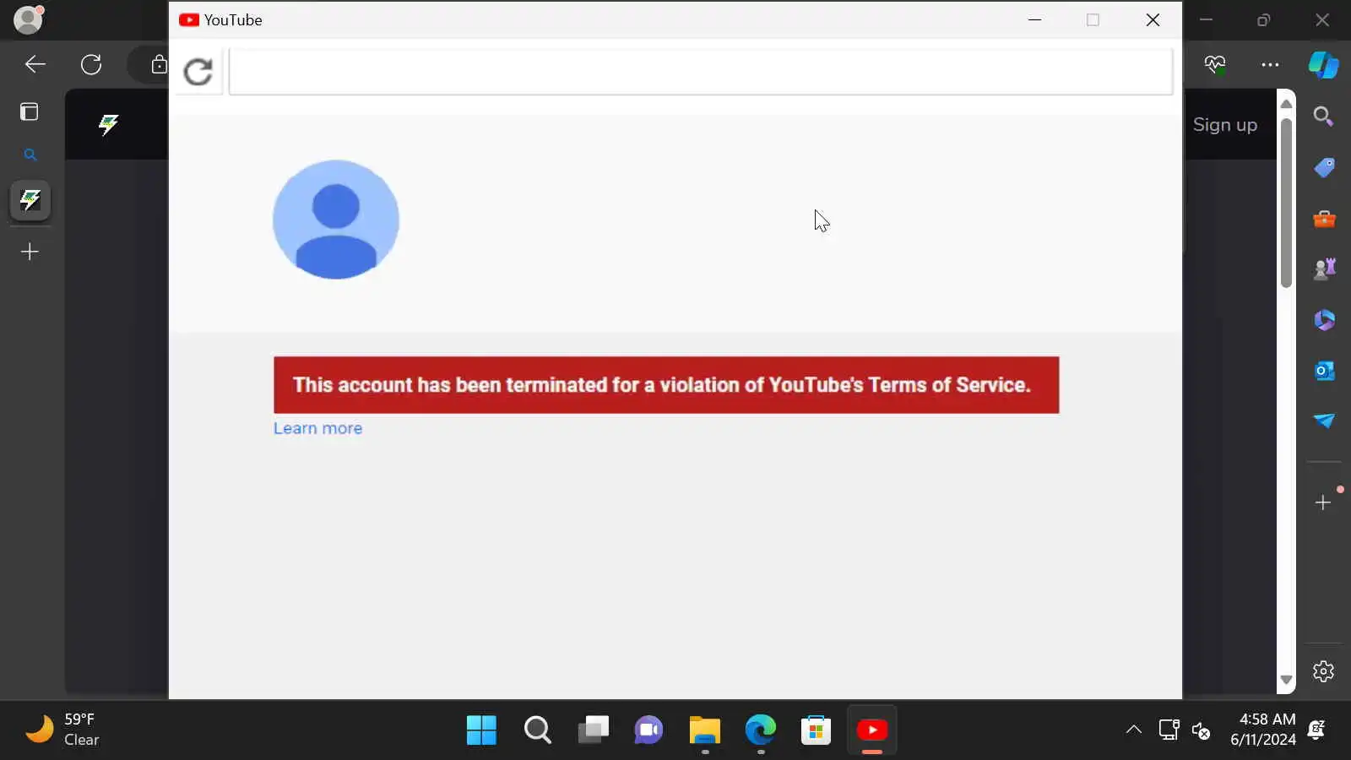Click the site lock icon in Edge
The height and width of the screenshot is (760, 1351).
pos(159,64)
